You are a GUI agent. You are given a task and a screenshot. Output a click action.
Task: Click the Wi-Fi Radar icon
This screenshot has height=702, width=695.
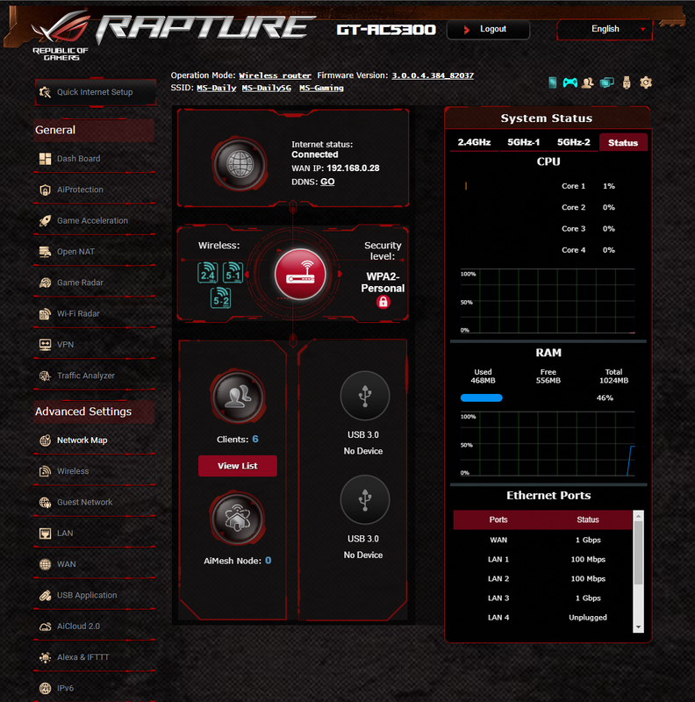point(46,314)
